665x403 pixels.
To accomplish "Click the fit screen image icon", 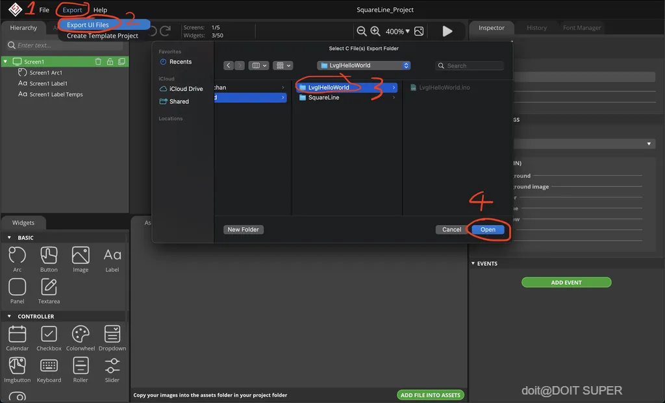I will [419, 31].
